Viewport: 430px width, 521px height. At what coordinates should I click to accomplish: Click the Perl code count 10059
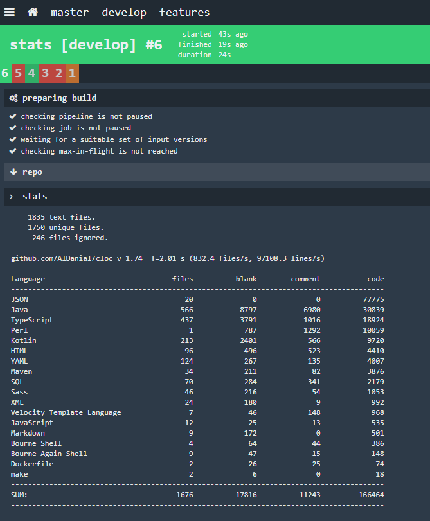click(x=373, y=331)
